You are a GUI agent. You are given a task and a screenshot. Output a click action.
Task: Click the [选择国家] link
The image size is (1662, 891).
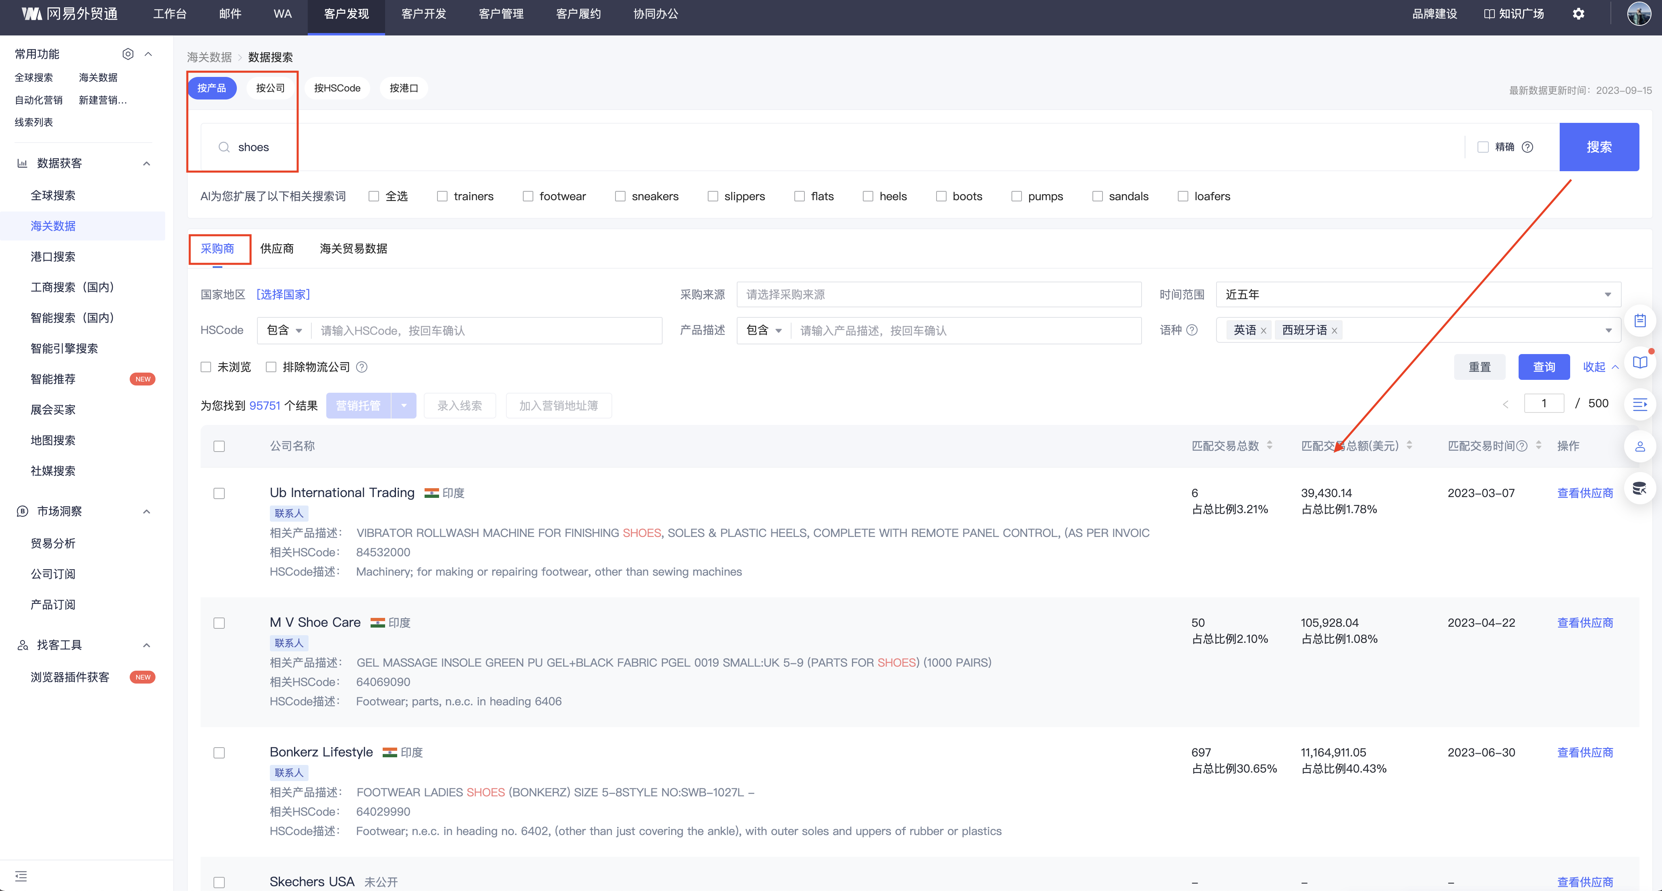click(283, 294)
